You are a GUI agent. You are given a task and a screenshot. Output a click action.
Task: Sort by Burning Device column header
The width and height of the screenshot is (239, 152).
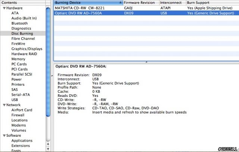click(x=88, y=3)
